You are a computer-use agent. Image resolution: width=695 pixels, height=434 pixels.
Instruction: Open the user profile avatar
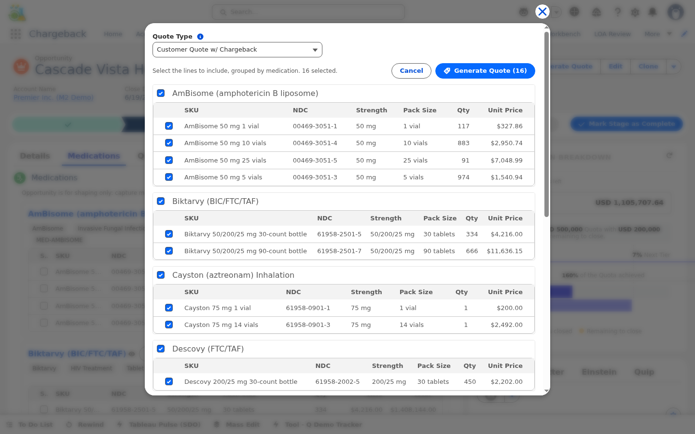(x=676, y=12)
